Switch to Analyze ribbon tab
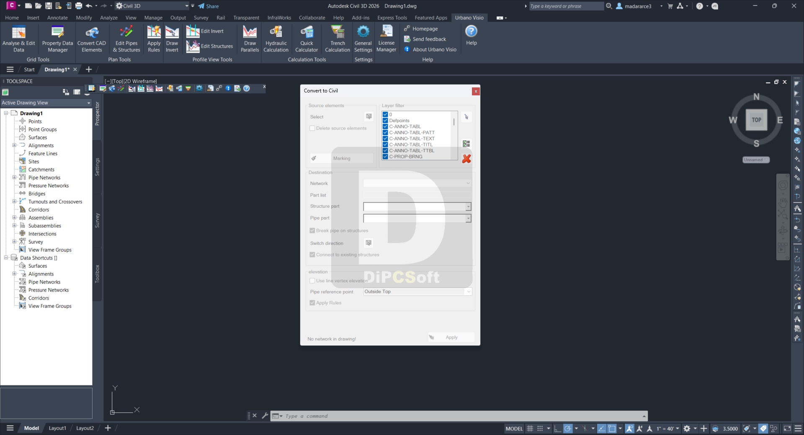 (x=109, y=18)
